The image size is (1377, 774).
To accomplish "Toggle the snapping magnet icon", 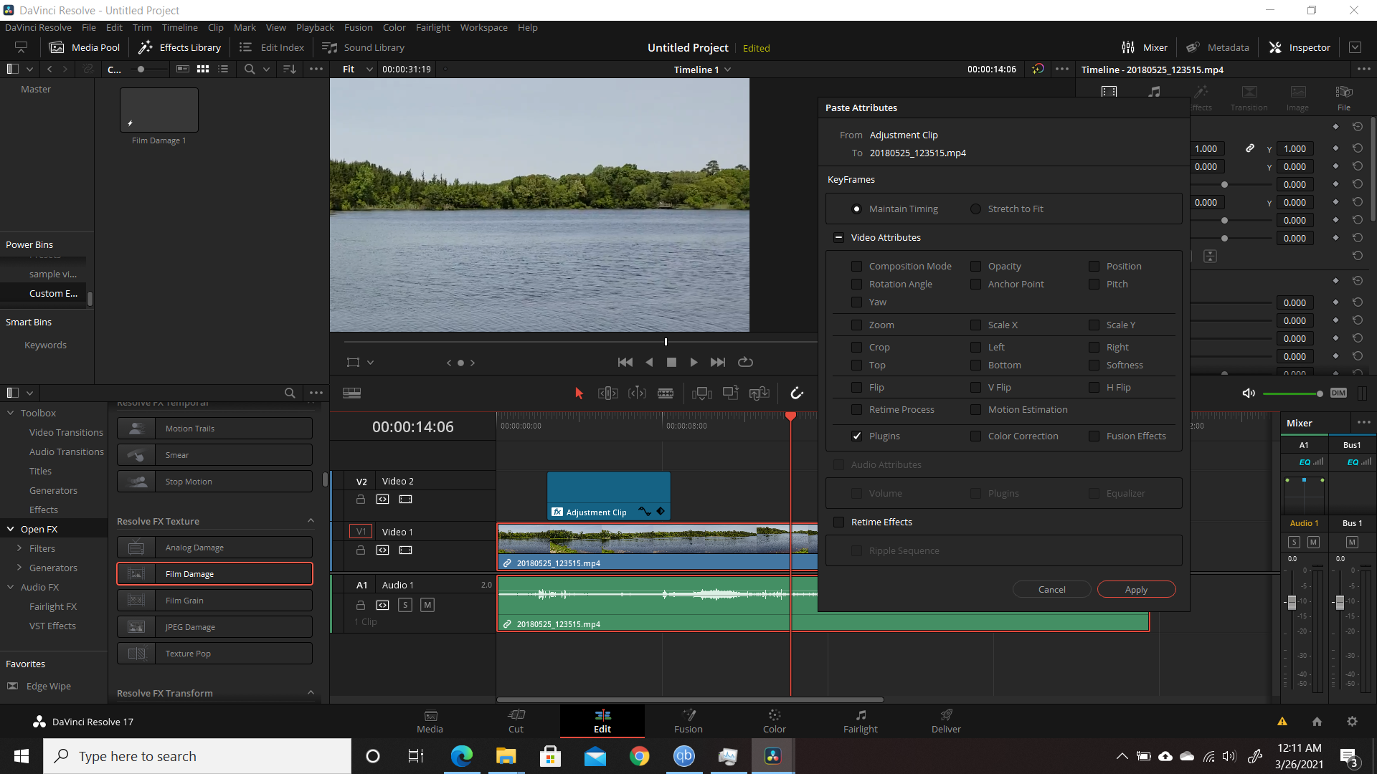I will click(797, 393).
